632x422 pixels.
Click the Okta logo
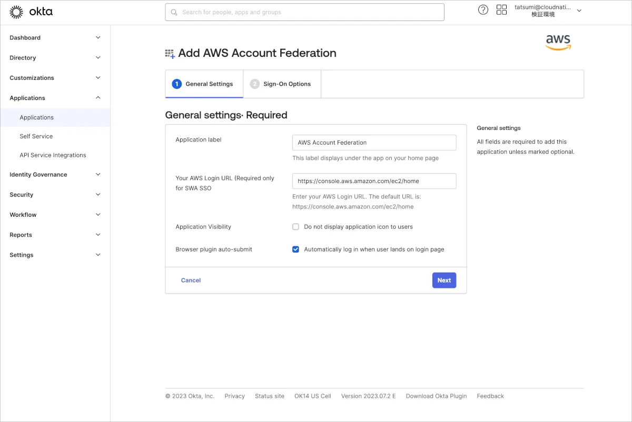pos(31,12)
